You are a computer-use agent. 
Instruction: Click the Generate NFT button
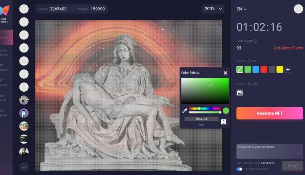270,113
